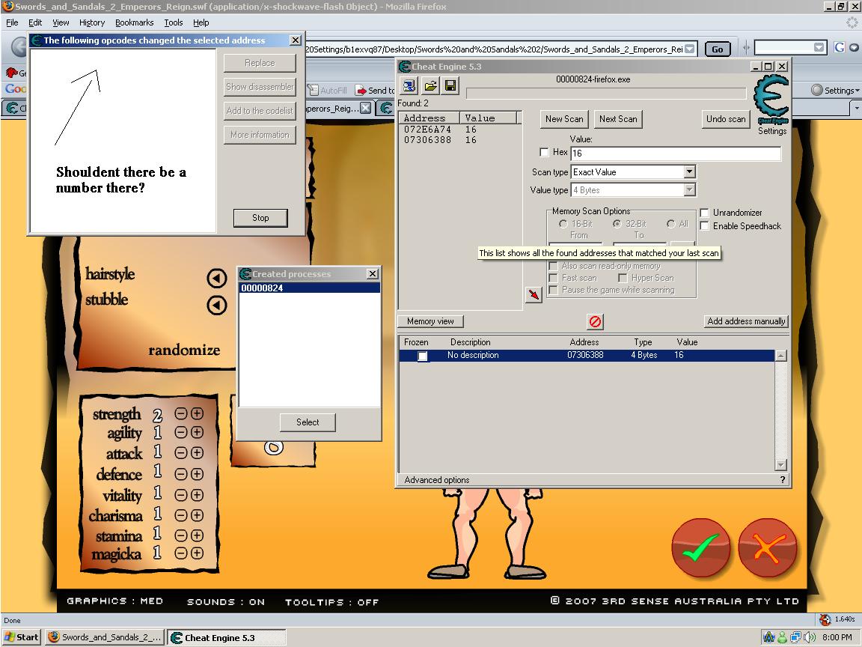Open the Firefox search engine dropdown
This screenshot has height=647, width=862.
coord(819,47)
